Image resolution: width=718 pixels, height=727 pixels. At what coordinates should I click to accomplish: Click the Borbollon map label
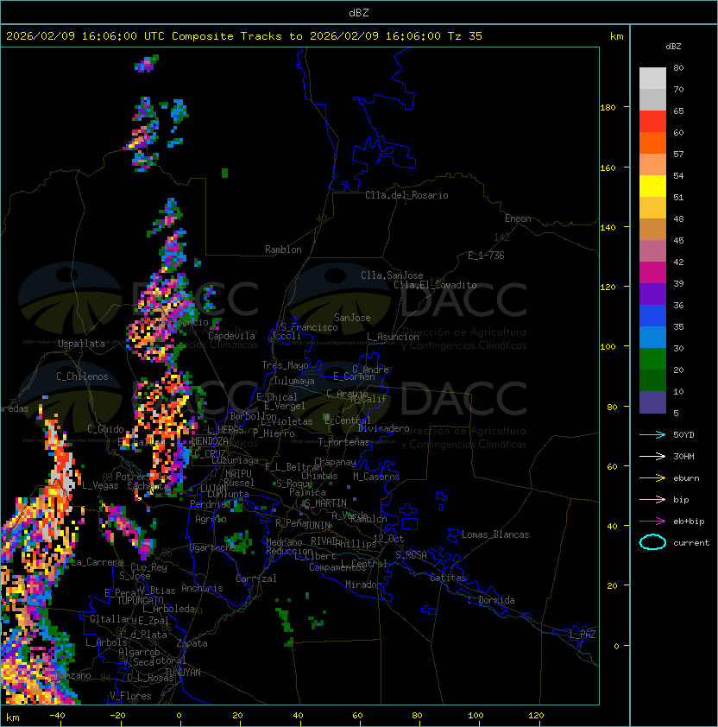pyautogui.click(x=253, y=416)
